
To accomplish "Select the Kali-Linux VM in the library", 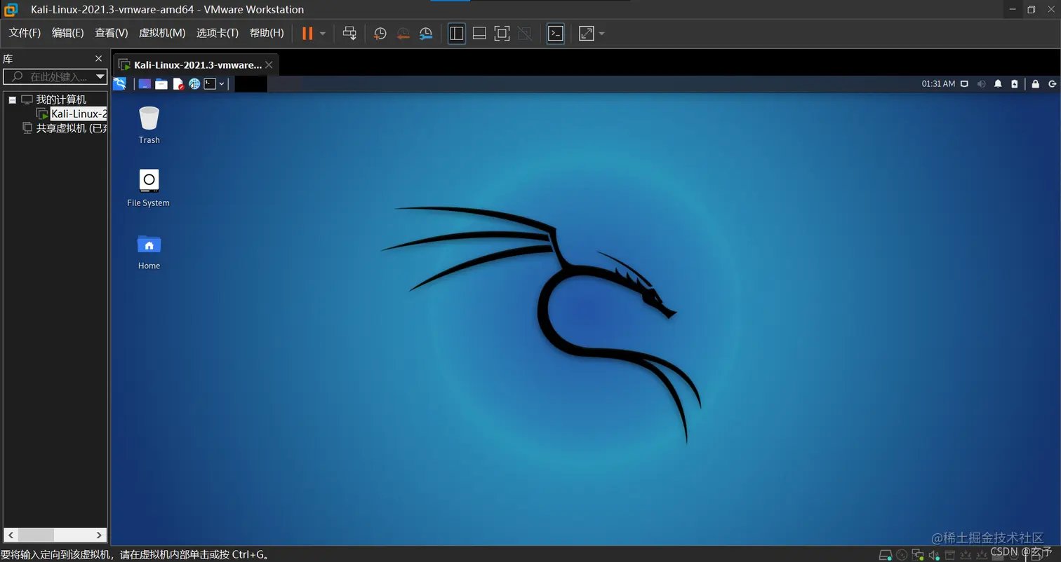I will click(79, 114).
